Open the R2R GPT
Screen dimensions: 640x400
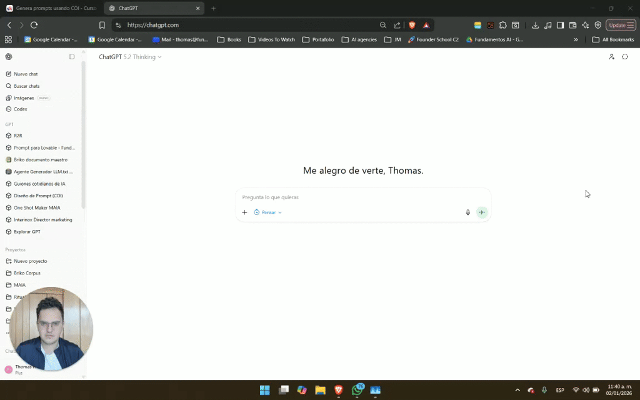point(14,136)
